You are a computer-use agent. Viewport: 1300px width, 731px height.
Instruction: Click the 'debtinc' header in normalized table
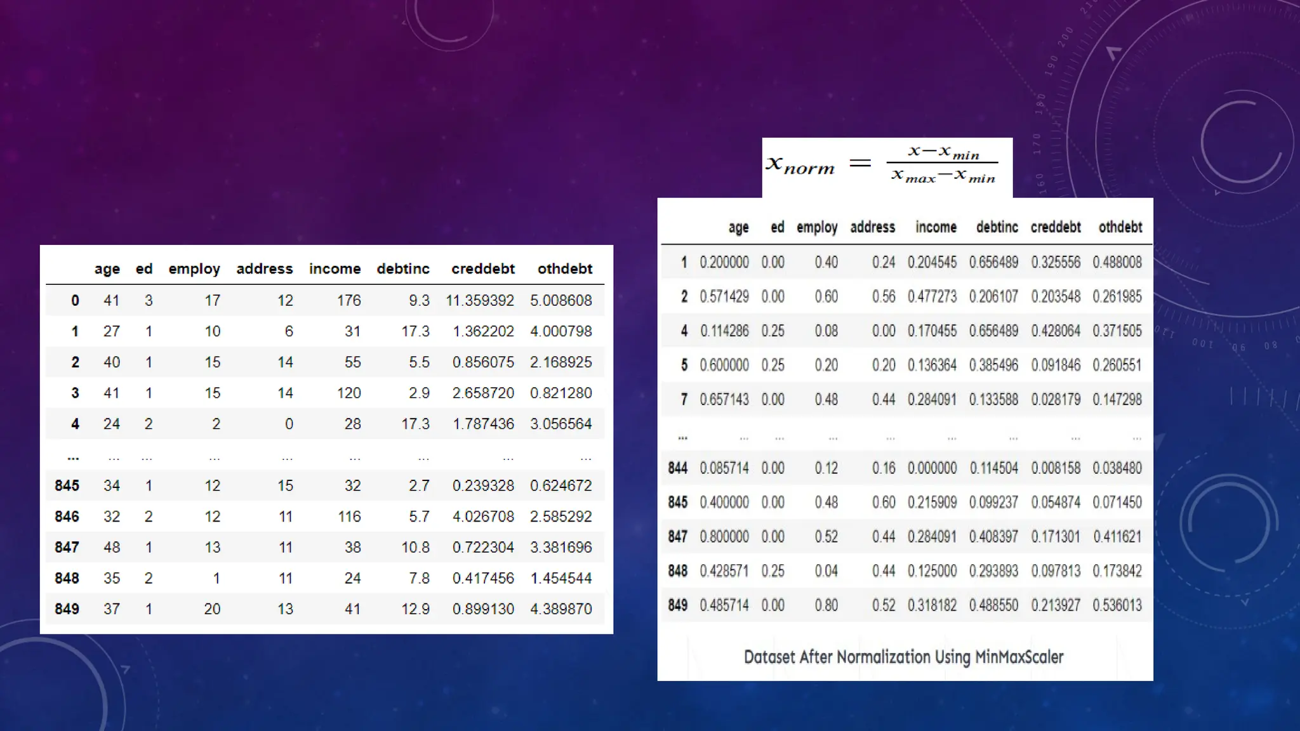coord(997,227)
